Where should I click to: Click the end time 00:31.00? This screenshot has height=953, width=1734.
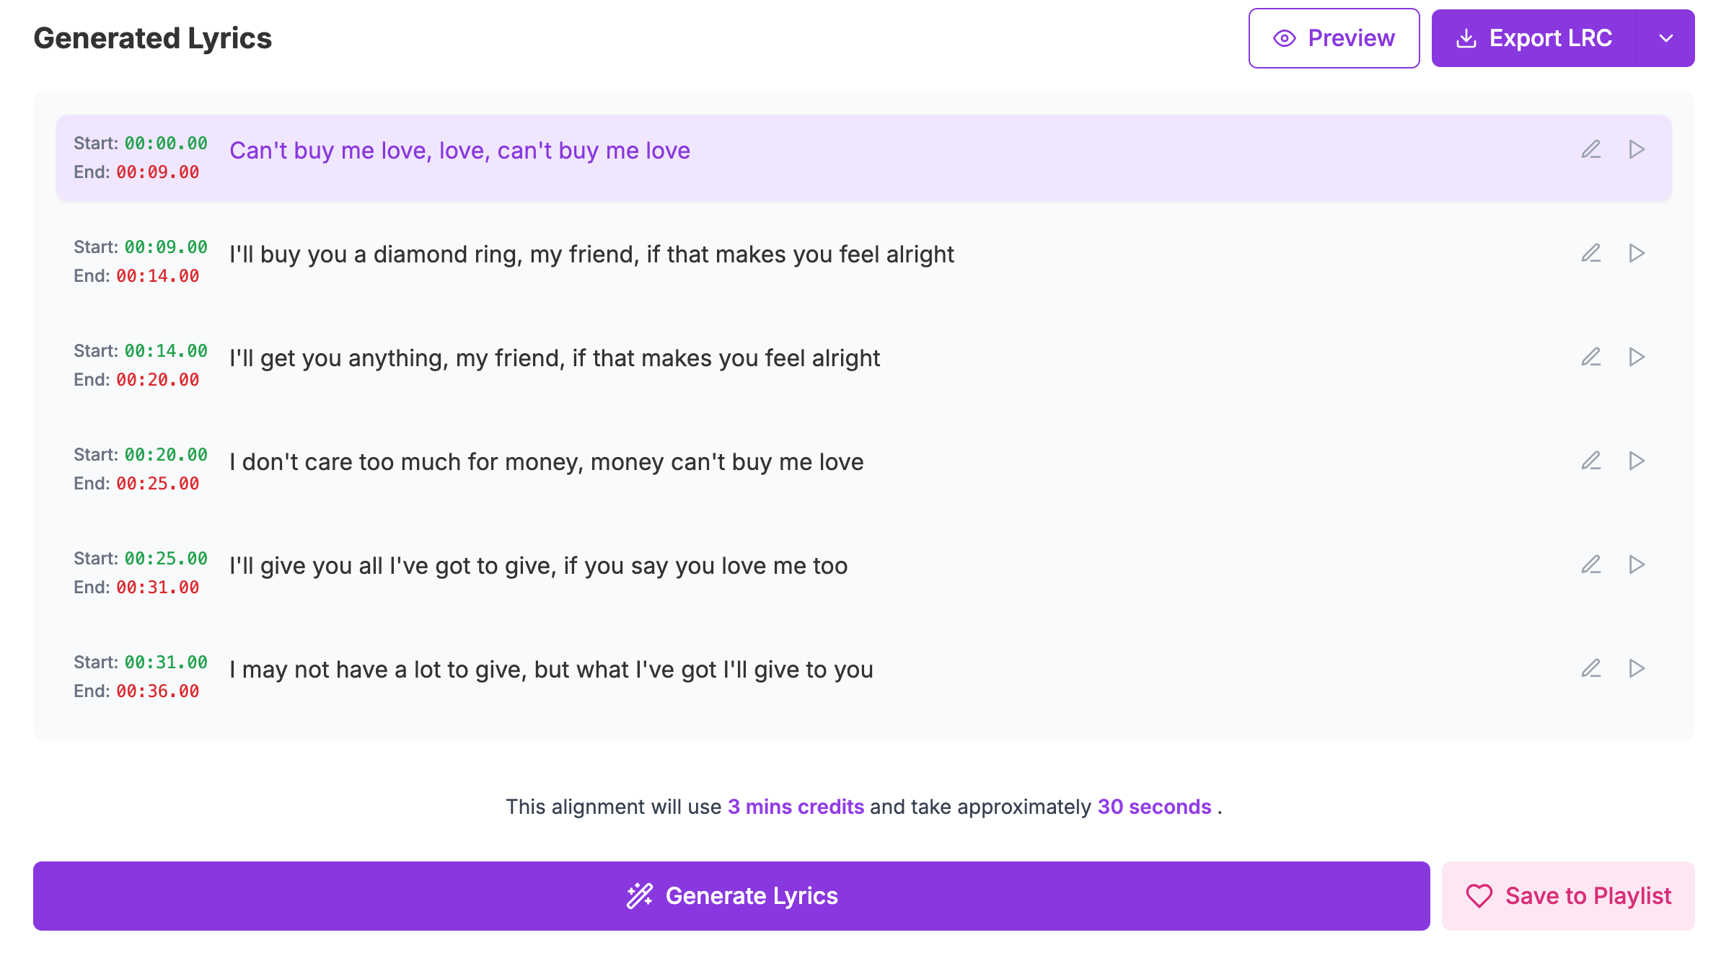pos(158,588)
